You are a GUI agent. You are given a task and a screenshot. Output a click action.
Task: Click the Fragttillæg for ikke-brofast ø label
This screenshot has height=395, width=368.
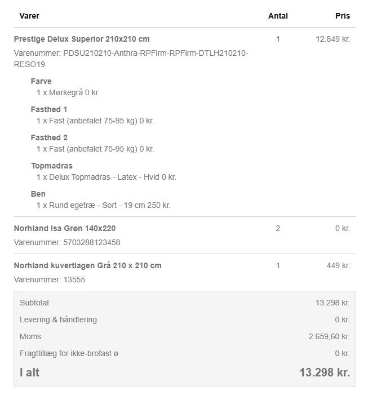(x=69, y=353)
